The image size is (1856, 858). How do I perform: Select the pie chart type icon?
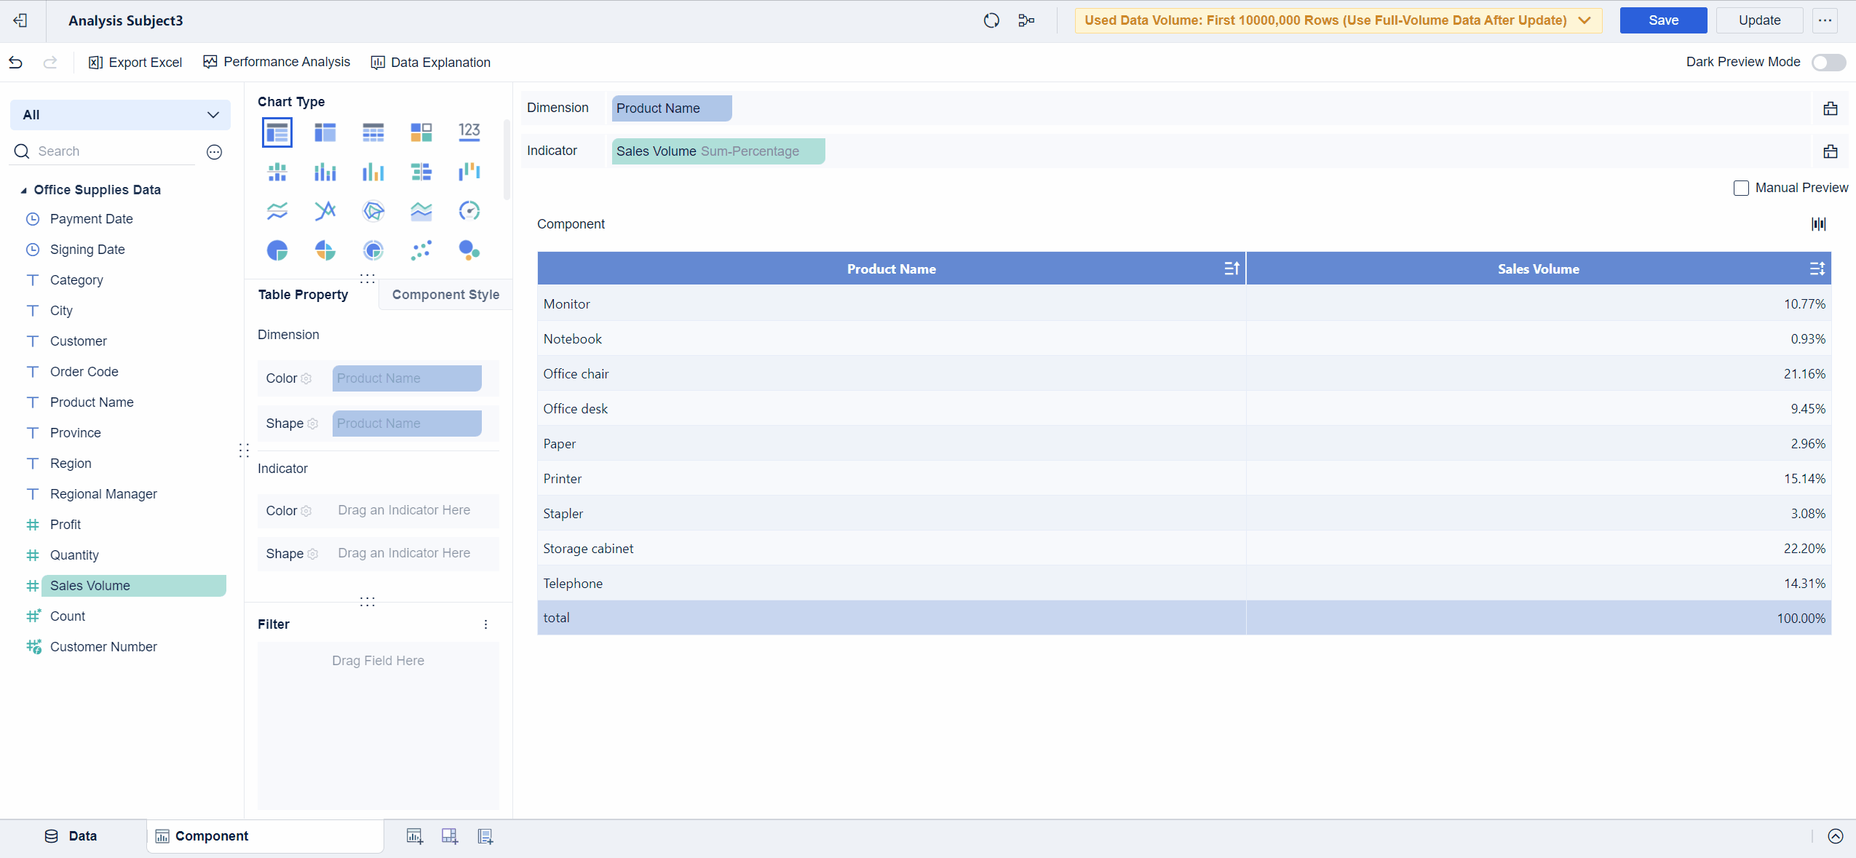coord(277,250)
